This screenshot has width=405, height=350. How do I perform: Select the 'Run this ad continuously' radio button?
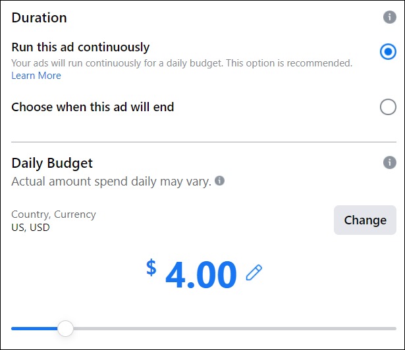[x=388, y=51]
